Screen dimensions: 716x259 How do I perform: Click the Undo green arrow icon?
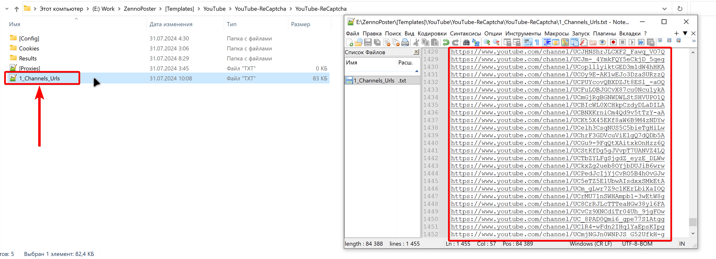[x=446, y=43]
